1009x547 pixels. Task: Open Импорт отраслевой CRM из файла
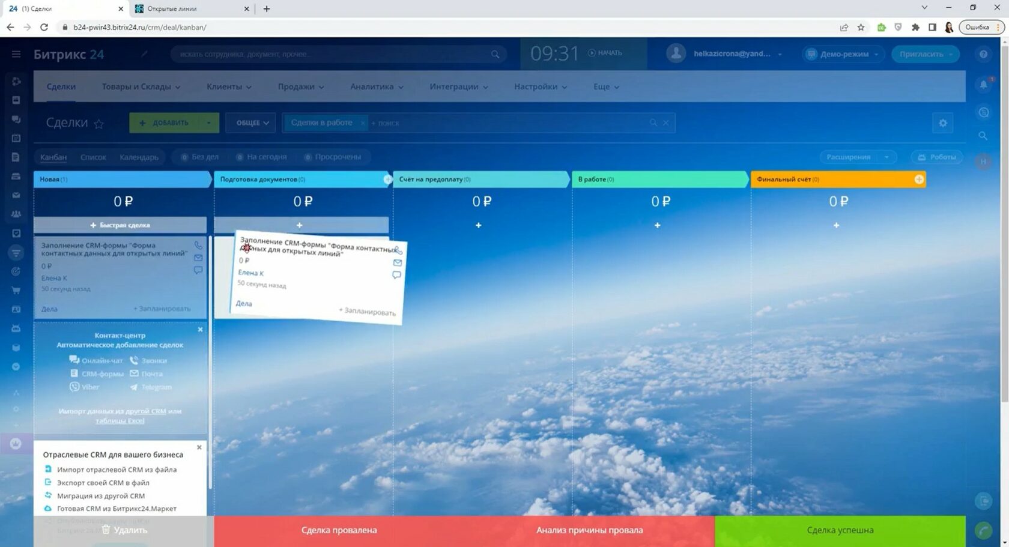pyautogui.click(x=117, y=470)
